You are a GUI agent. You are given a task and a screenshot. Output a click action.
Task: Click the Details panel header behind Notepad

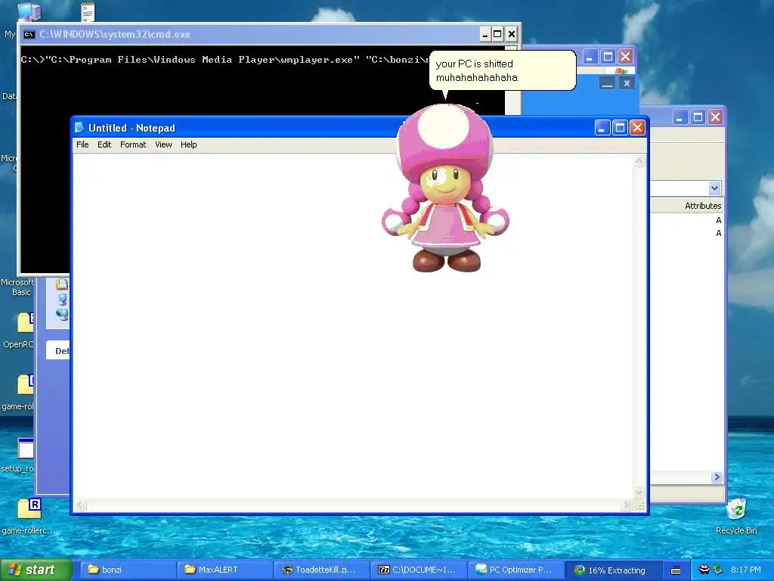pos(58,351)
